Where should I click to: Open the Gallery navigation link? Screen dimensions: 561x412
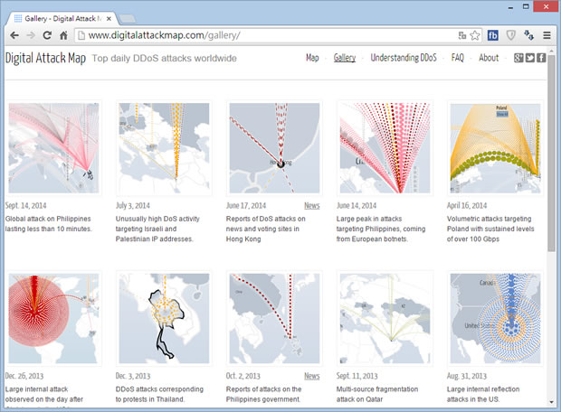(345, 58)
